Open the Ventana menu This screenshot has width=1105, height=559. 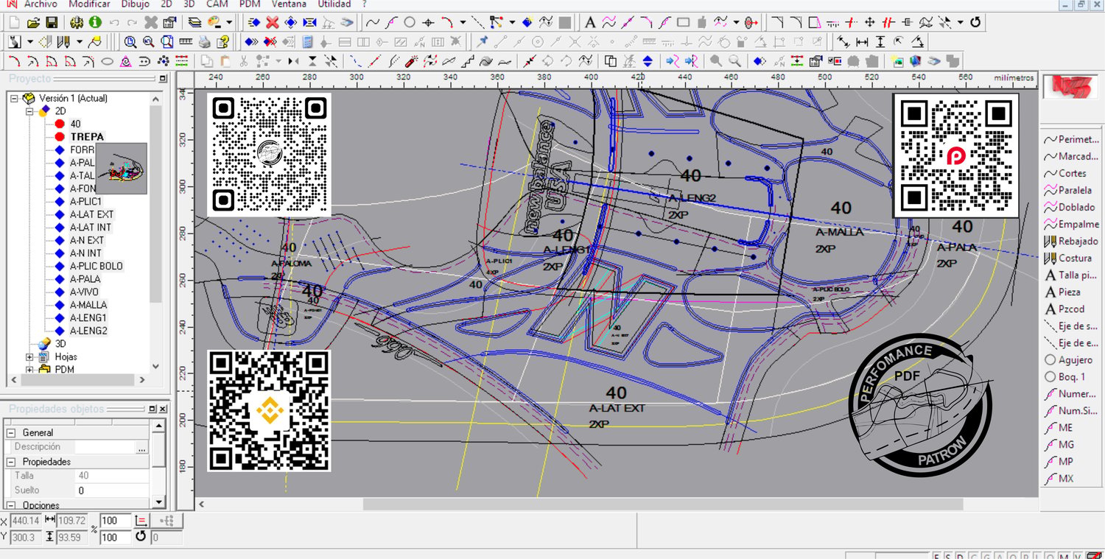(x=289, y=4)
